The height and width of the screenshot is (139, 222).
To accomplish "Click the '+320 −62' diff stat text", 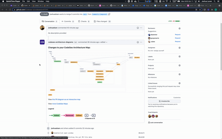I will tap(171, 21).
